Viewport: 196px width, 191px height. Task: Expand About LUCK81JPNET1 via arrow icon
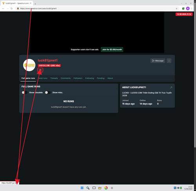(x=171, y=88)
